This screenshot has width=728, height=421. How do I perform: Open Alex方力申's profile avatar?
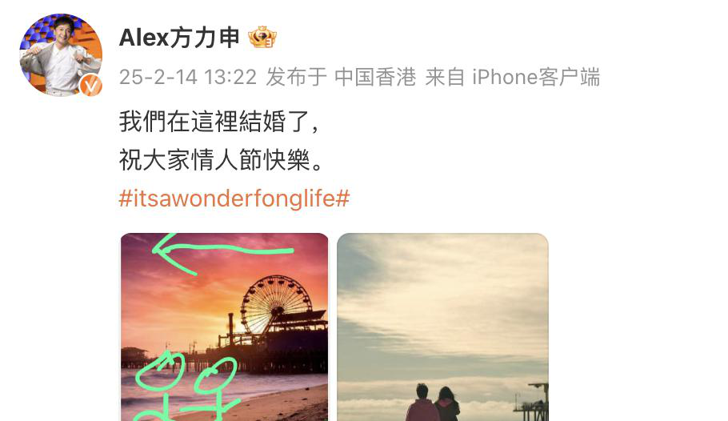click(x=61, y=55)
